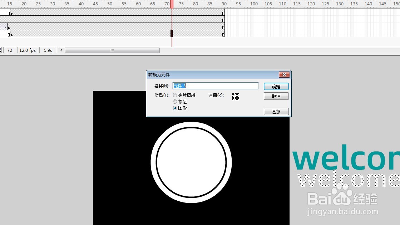The height and width of the screenshot is (225, 400).
Task: Click the 12.0 fps frame rate
Action: (28, 50)
